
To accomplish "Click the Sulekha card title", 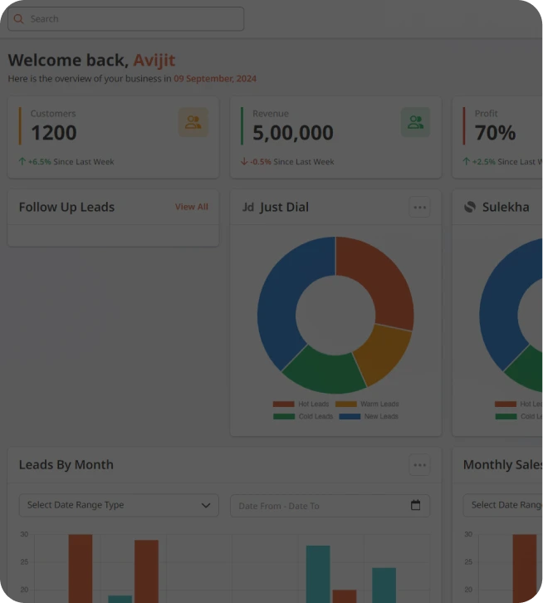I will pos(506,207).
